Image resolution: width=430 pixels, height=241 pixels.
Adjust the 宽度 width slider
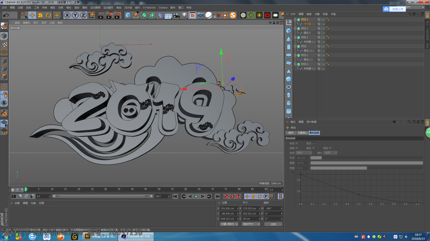[x=367, y=168]
